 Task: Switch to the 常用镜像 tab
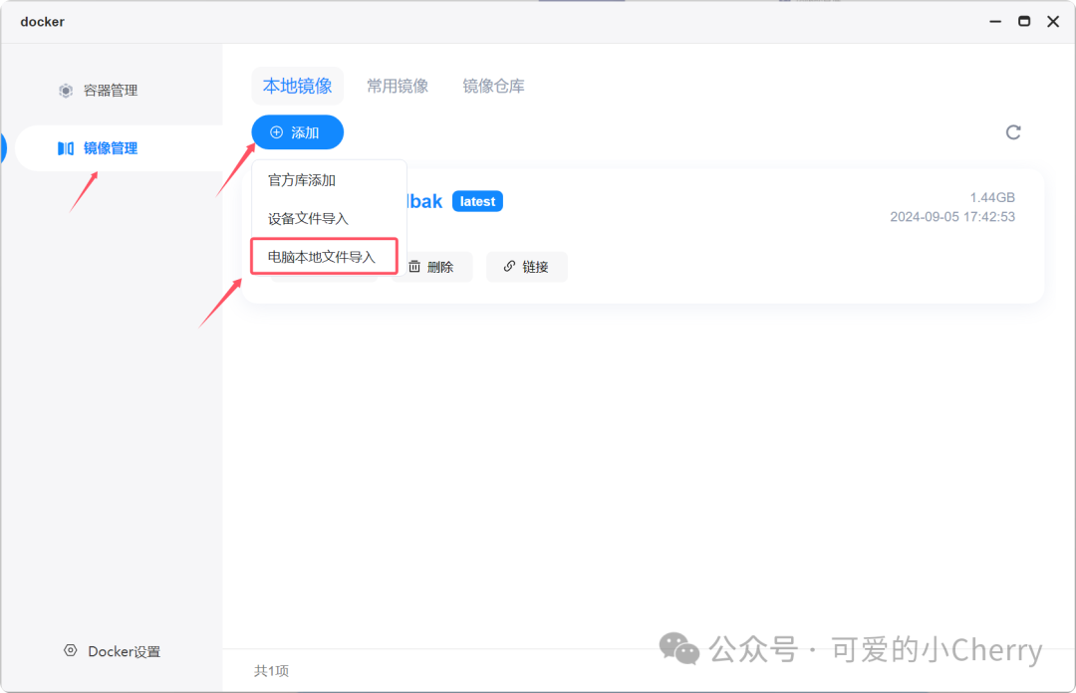click(x=398, y=86)
